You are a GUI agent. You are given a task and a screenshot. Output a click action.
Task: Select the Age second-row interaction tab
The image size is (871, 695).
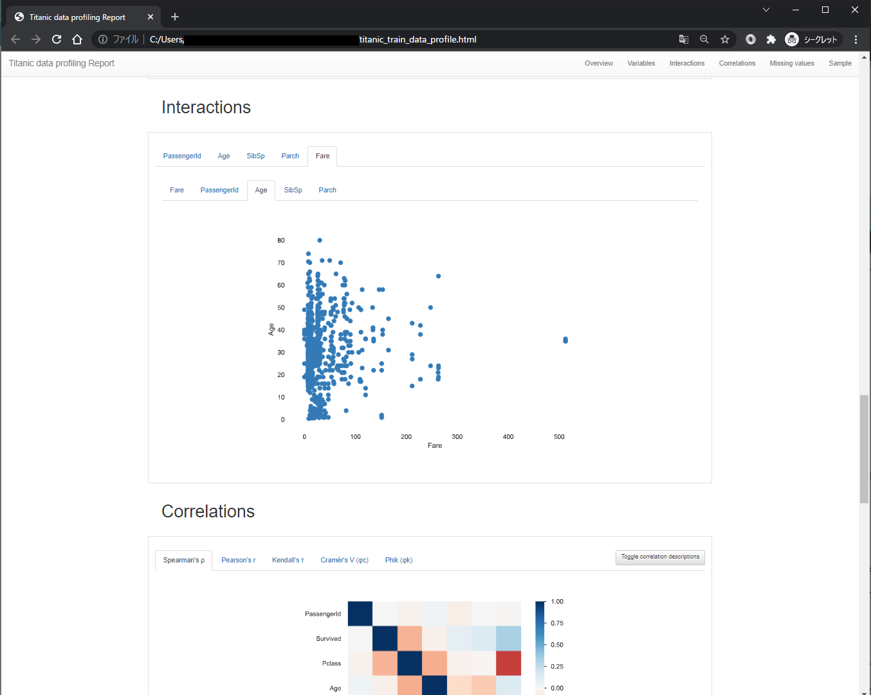(x=261, y=190)
